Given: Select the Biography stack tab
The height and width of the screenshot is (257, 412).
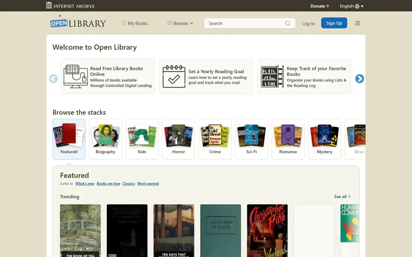Looking at the screenshot, I should coord(105,139).
